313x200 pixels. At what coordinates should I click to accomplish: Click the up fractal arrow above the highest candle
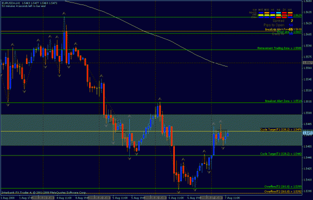(x=64, y=13)
